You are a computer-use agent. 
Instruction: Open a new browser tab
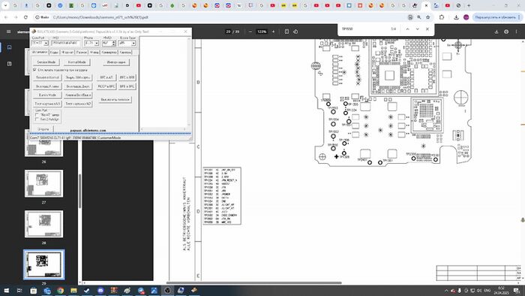(469, 5)
